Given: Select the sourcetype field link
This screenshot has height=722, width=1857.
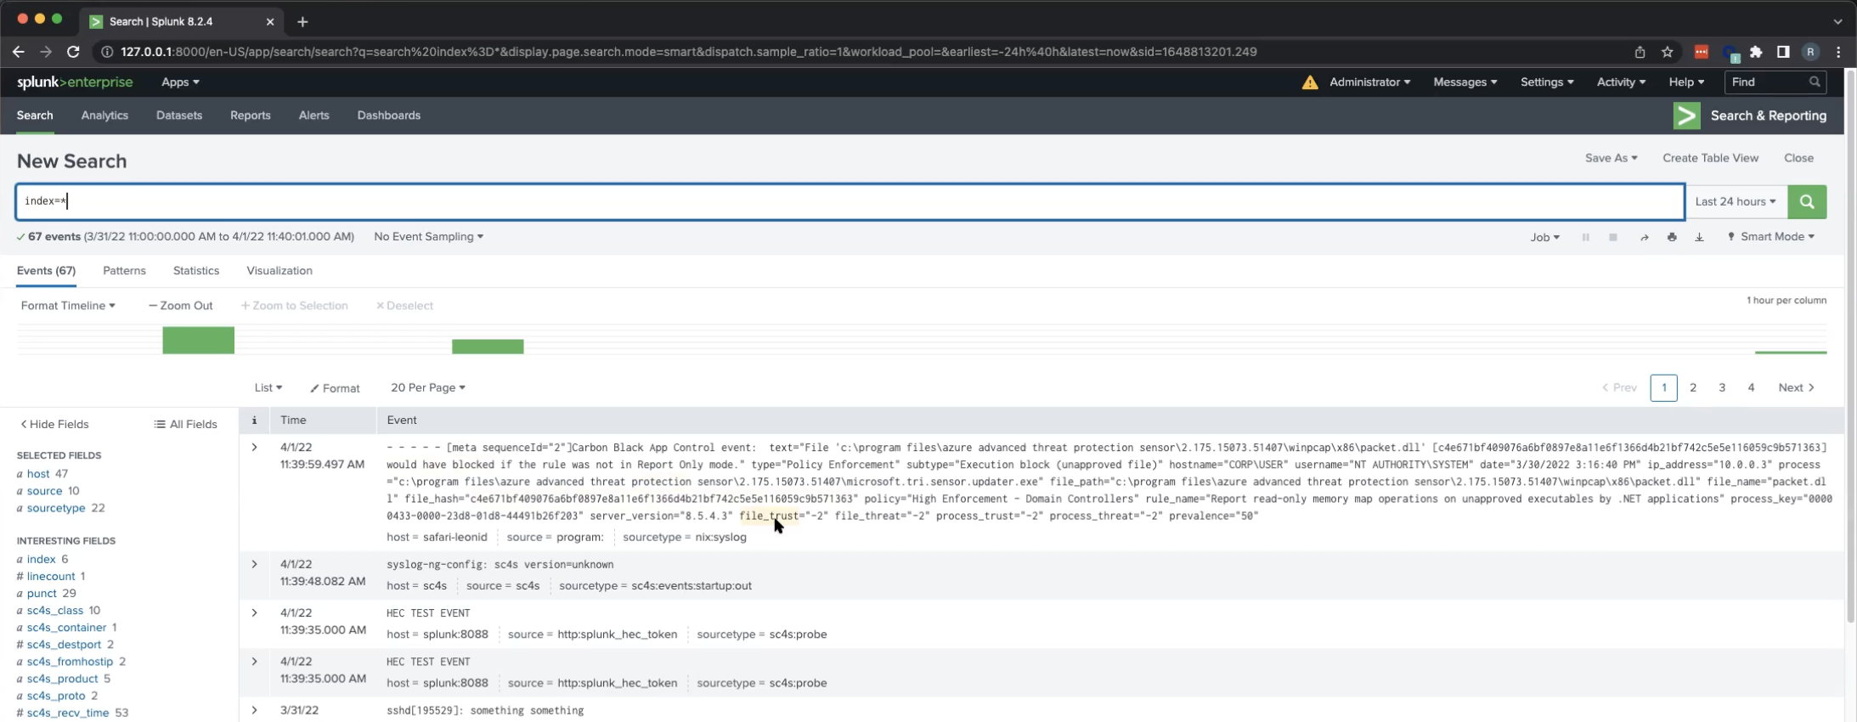Looking at the screenshot, I should (x=56, y=508).
